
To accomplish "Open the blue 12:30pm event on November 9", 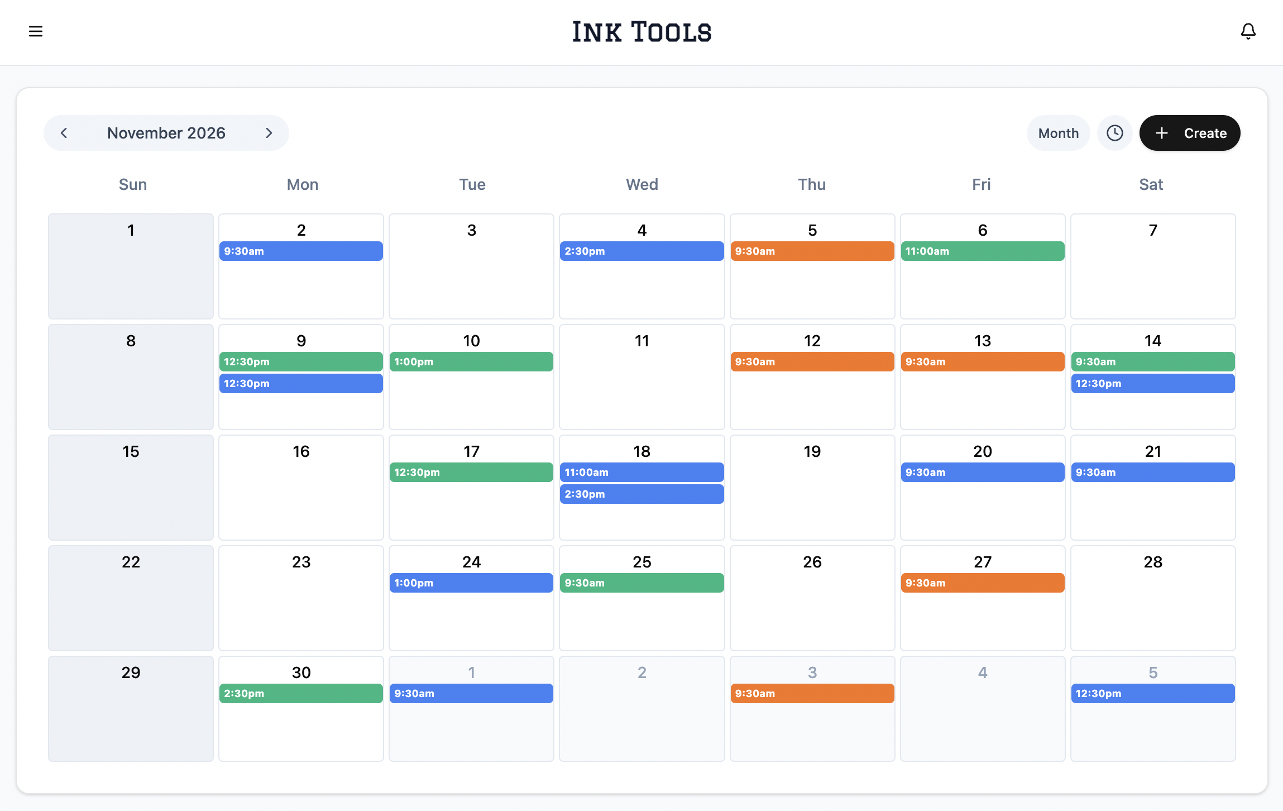I will pyautogui.click(x=301, y=384).
